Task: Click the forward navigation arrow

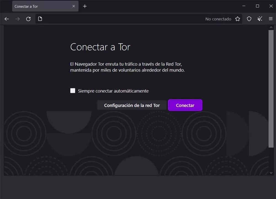Action: coord(17,19)
